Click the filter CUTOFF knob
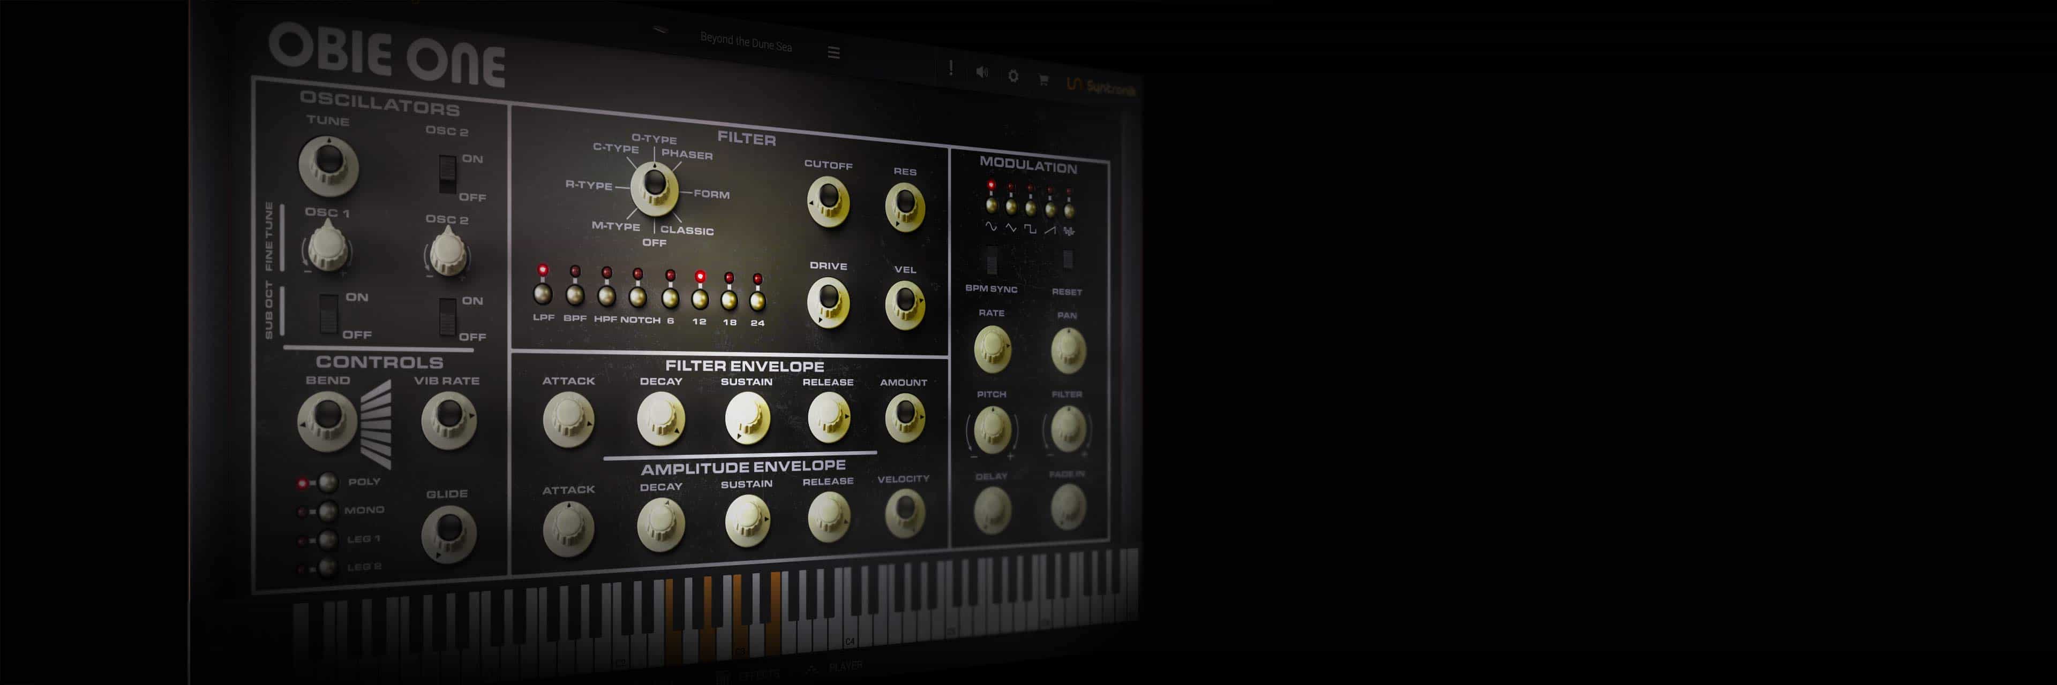This screenshot has width=2057, height=685. pyautogui.click(x=828, y=202)
